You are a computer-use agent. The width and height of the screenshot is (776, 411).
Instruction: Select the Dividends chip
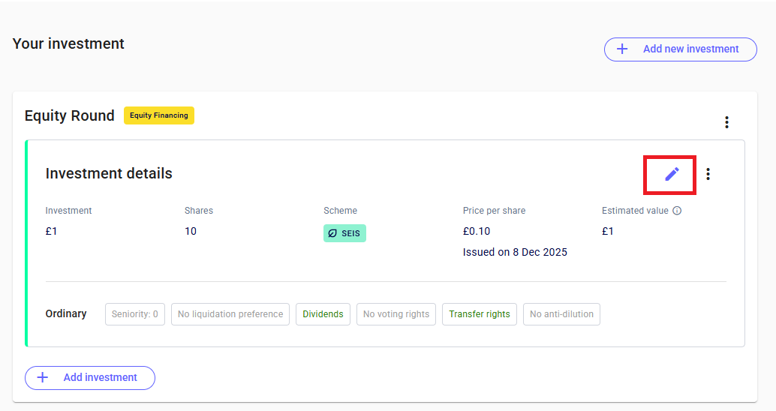tap(323, 314)
